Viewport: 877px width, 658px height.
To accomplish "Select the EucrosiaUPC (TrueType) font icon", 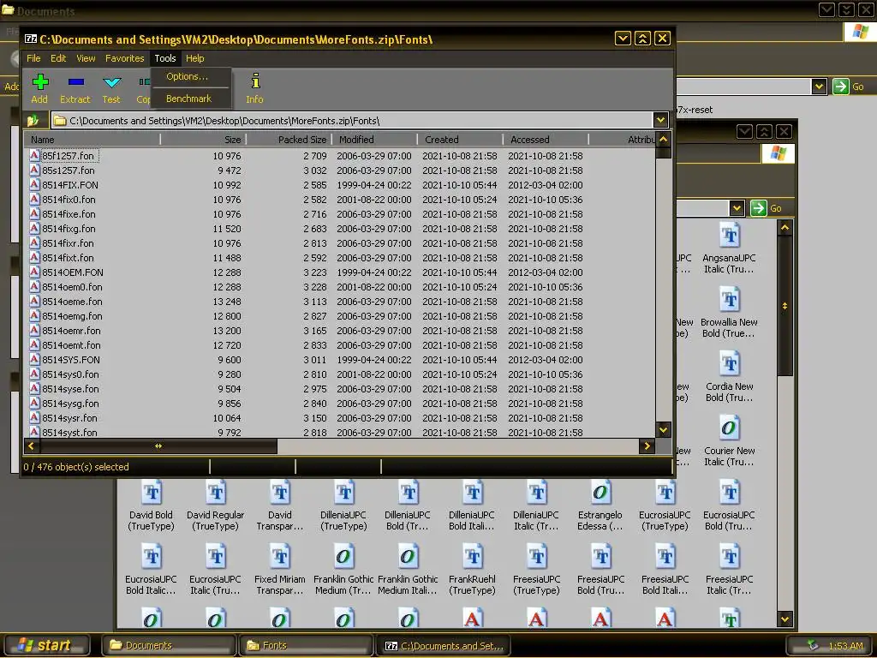I will (x=665, y=493).
